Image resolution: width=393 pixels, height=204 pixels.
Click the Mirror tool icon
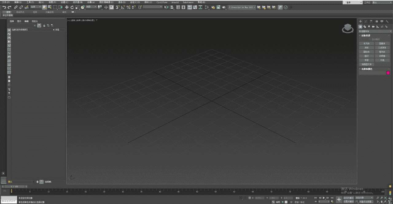tap(167, 7)
